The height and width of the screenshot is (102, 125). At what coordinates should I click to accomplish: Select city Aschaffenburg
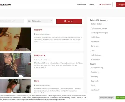[x=97, y=68]
